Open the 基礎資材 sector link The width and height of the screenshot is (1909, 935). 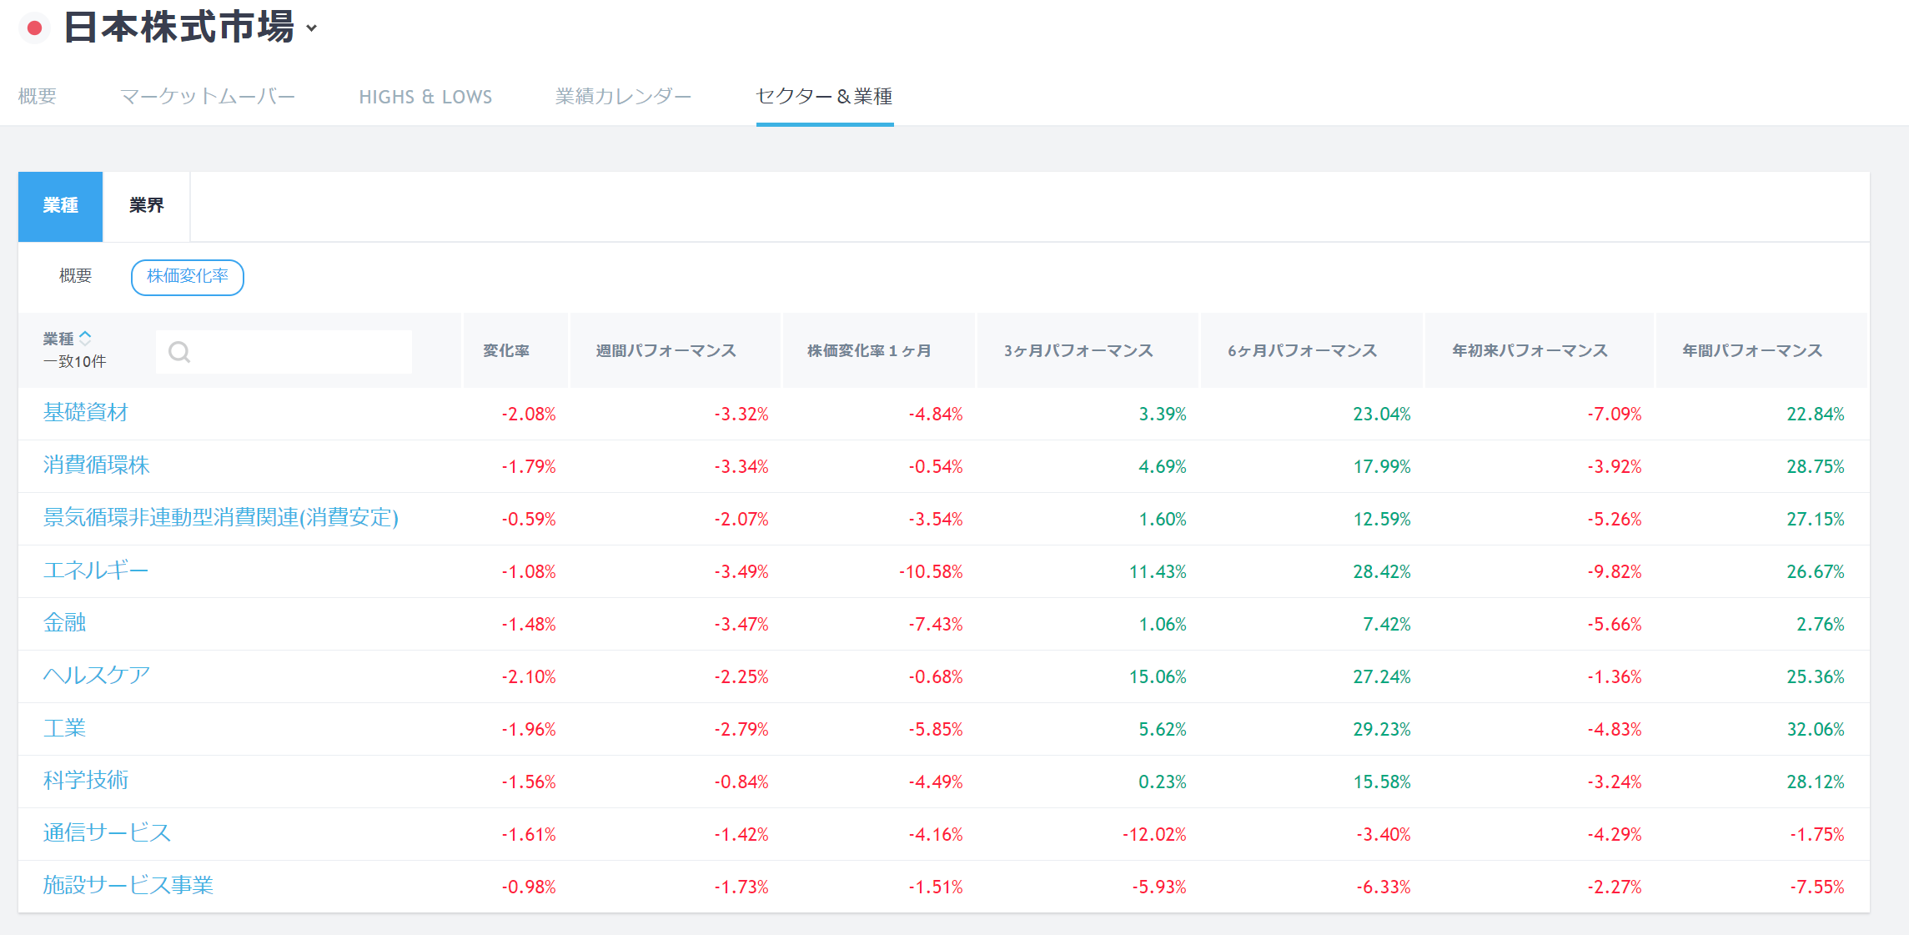[x=86, y=413]
